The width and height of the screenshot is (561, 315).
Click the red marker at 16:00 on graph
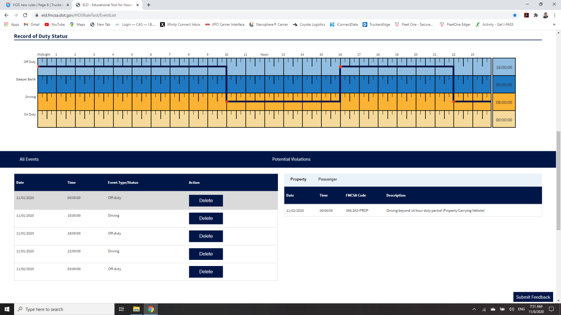[x=340, y=66]
